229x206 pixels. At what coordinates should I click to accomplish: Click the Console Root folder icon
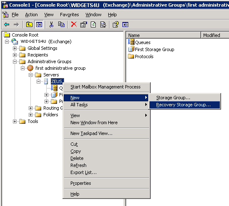7,34
